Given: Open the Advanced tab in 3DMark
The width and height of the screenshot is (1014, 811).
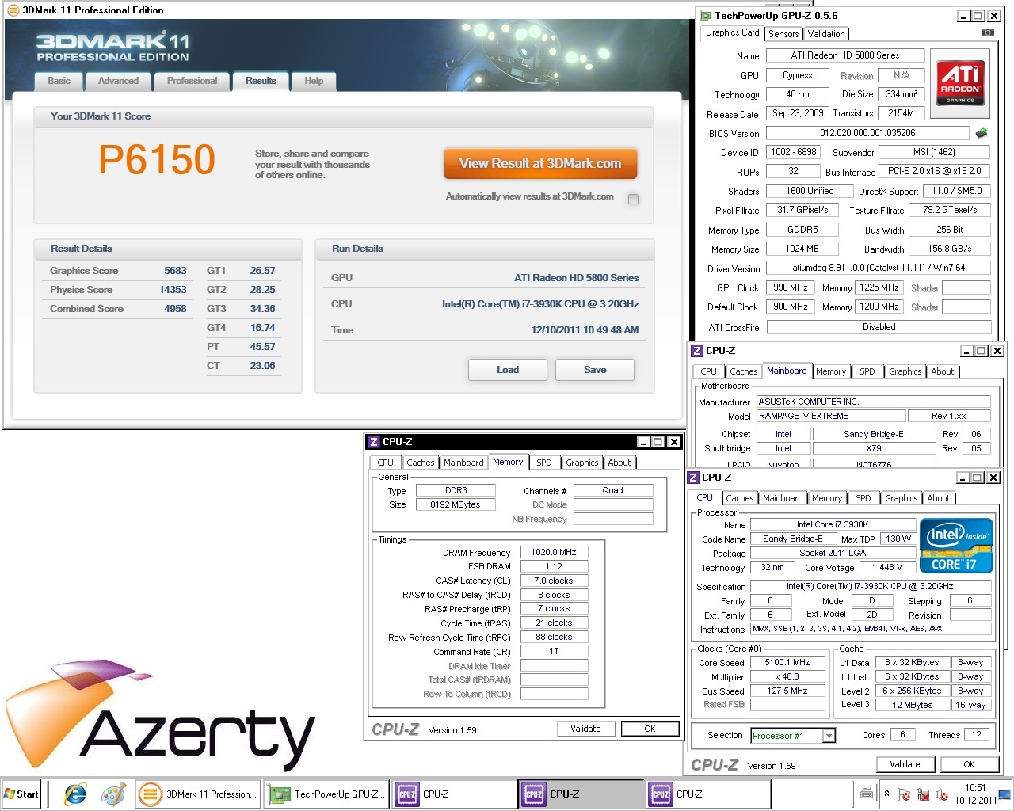Looking at the screenshot, I should coord(118,81).
